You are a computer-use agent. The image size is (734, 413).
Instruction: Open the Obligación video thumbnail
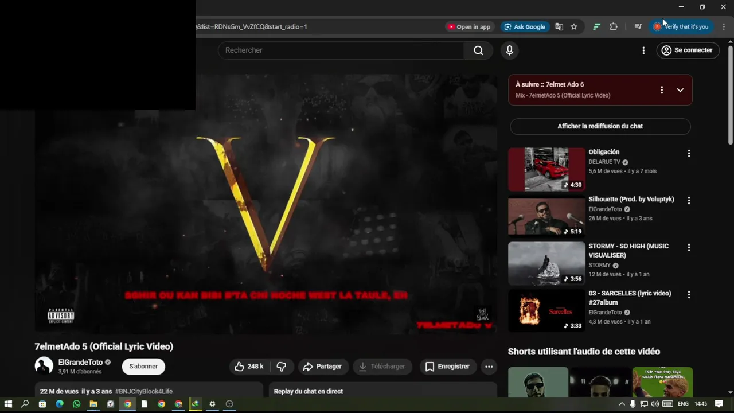546,169
